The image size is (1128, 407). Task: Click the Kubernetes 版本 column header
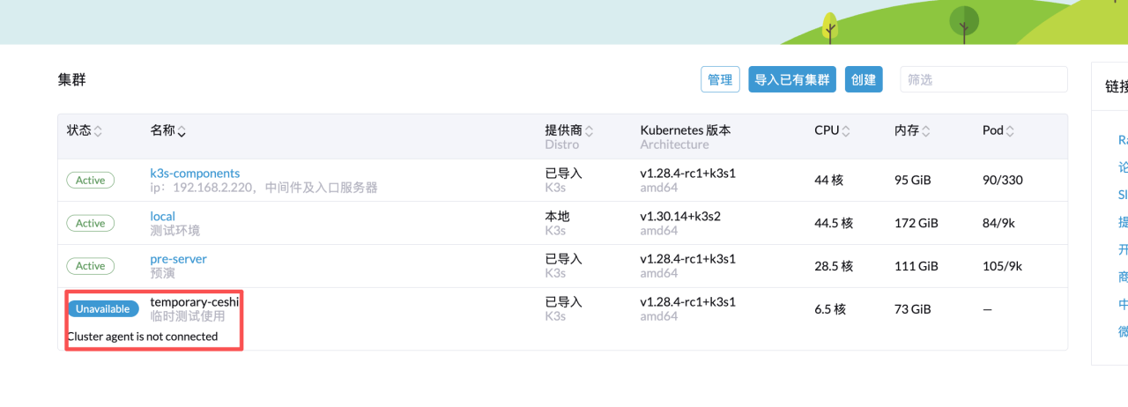685,130
